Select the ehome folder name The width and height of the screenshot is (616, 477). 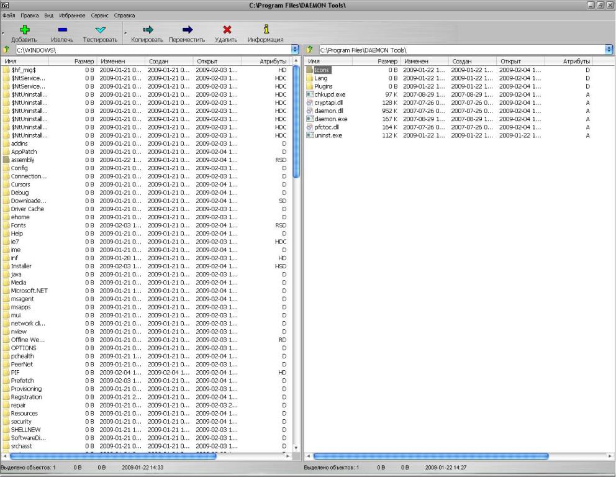[20, 217]
